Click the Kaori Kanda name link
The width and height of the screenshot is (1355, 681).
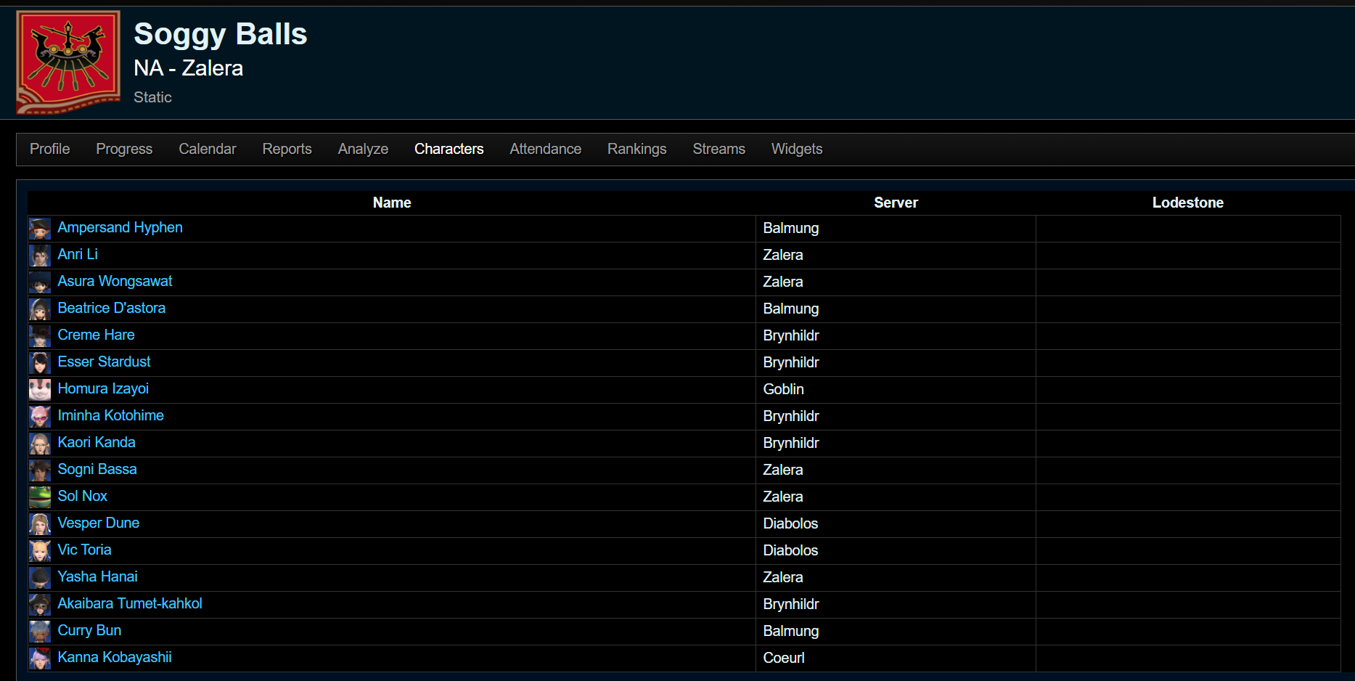coord(97,442)
